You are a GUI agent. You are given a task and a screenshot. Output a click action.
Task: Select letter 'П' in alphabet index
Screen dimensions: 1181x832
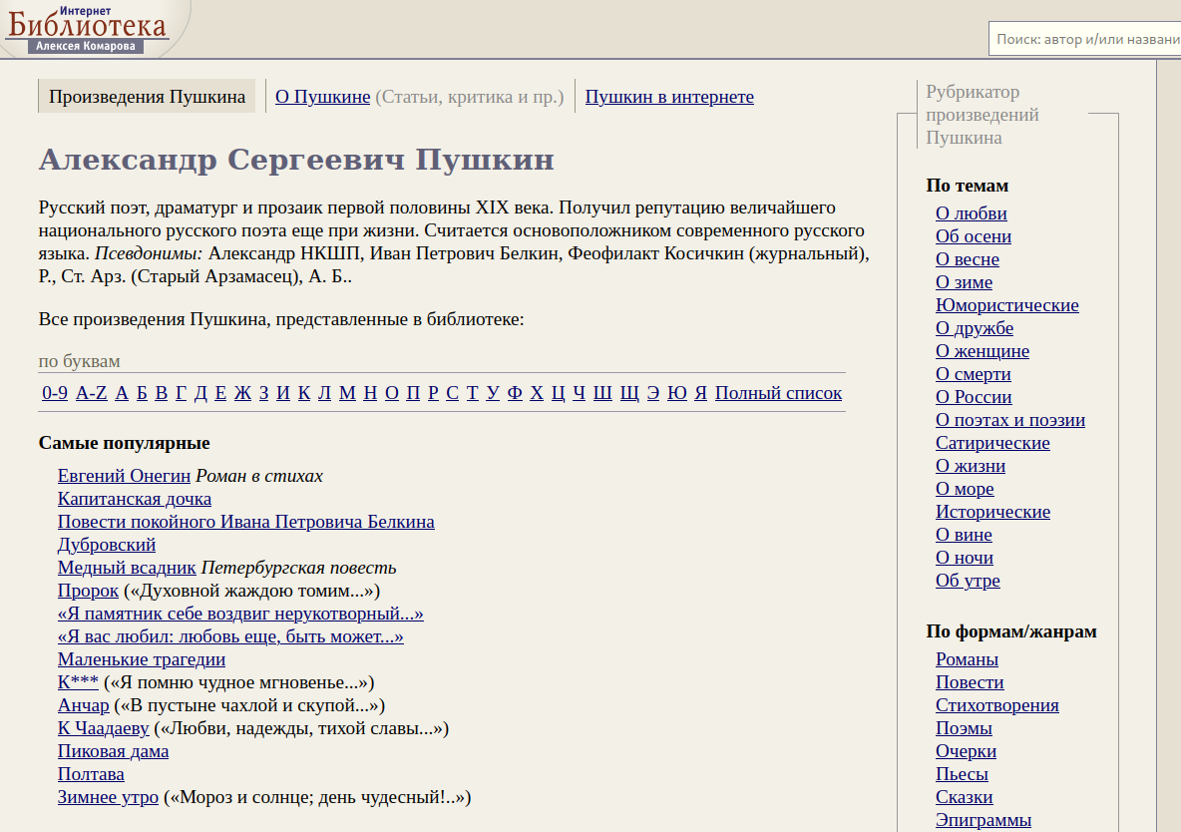coord(414,393)
